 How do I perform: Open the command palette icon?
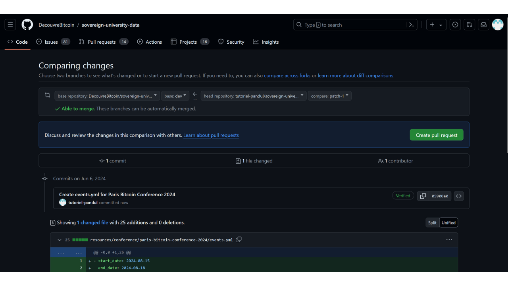(412, 25)
